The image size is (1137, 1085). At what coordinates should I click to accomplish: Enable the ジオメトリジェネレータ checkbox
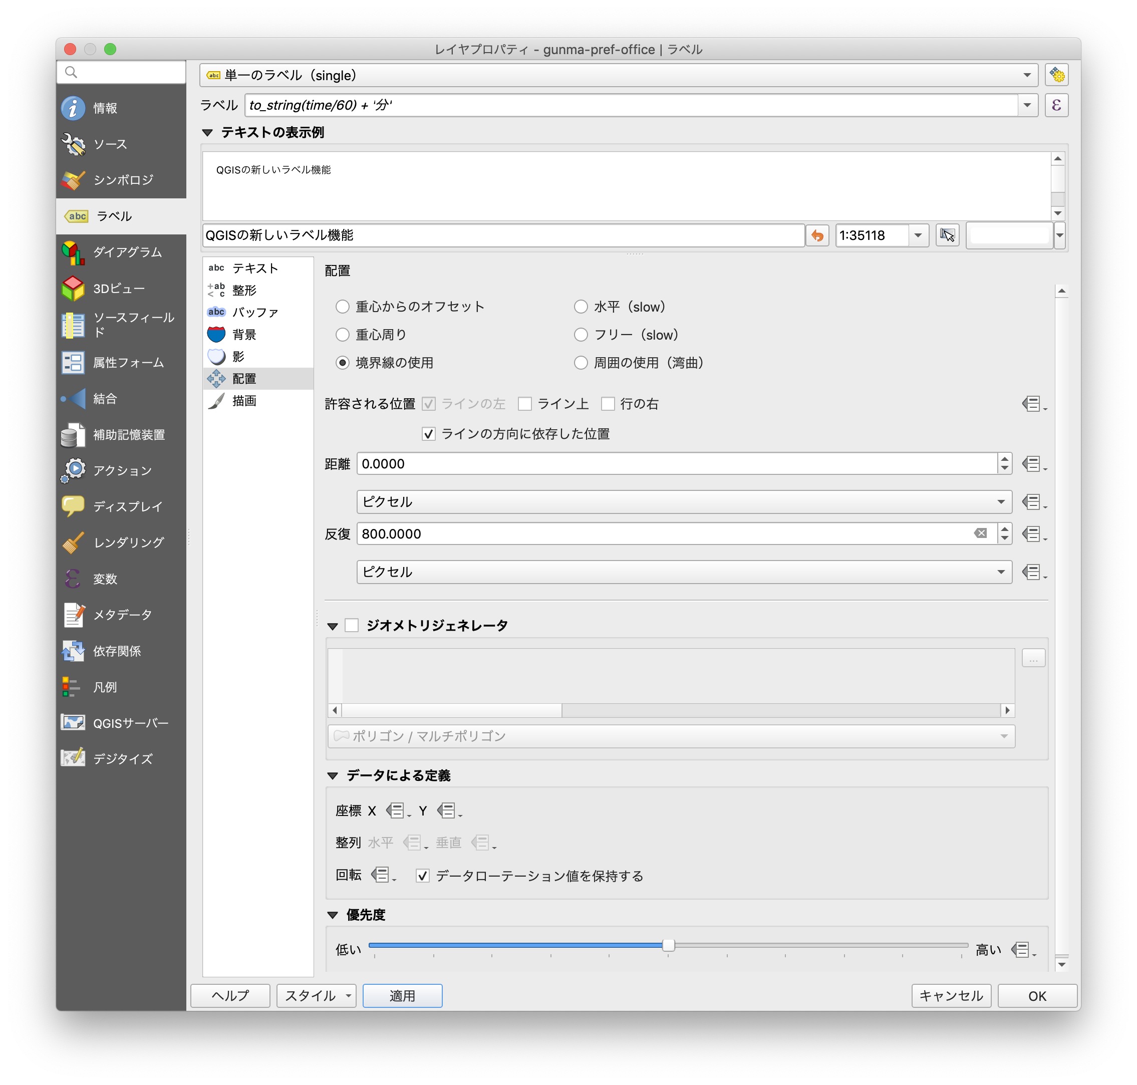click(x=352, y=625)
